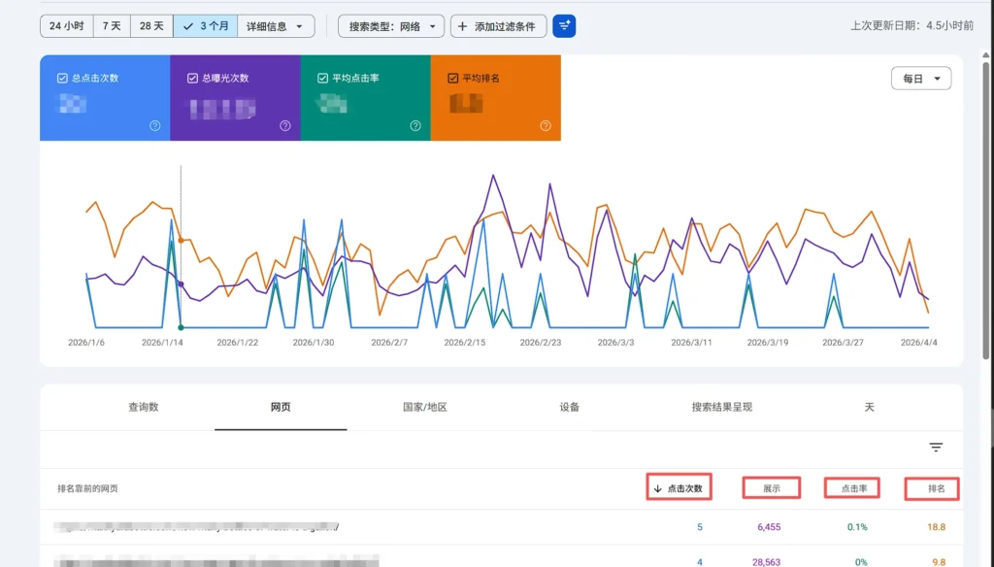The height and width of the screenshot is (567, 994).
Task: Click the filter funnel icon above the table
Action: pos(935,448)
